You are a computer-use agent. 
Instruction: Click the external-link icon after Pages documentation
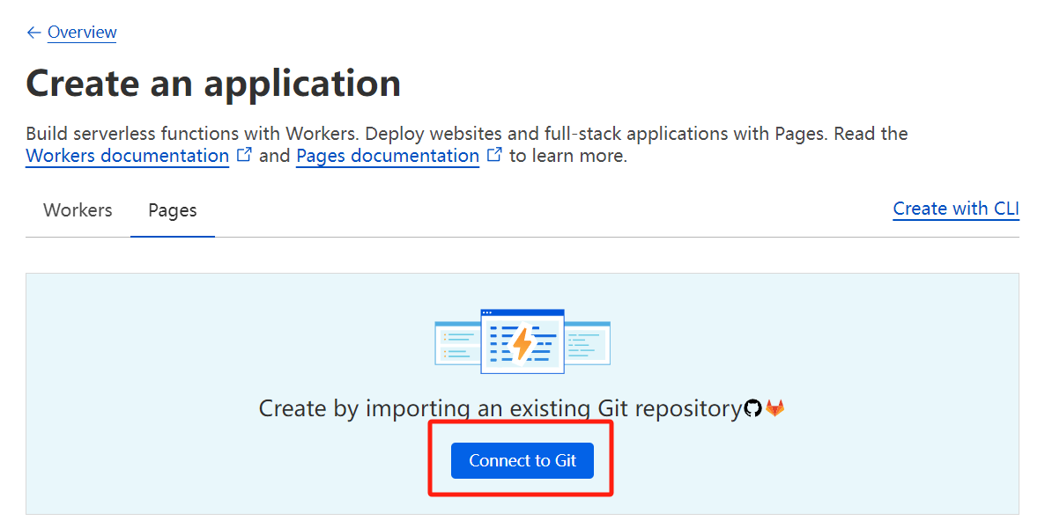coord(494,155)
